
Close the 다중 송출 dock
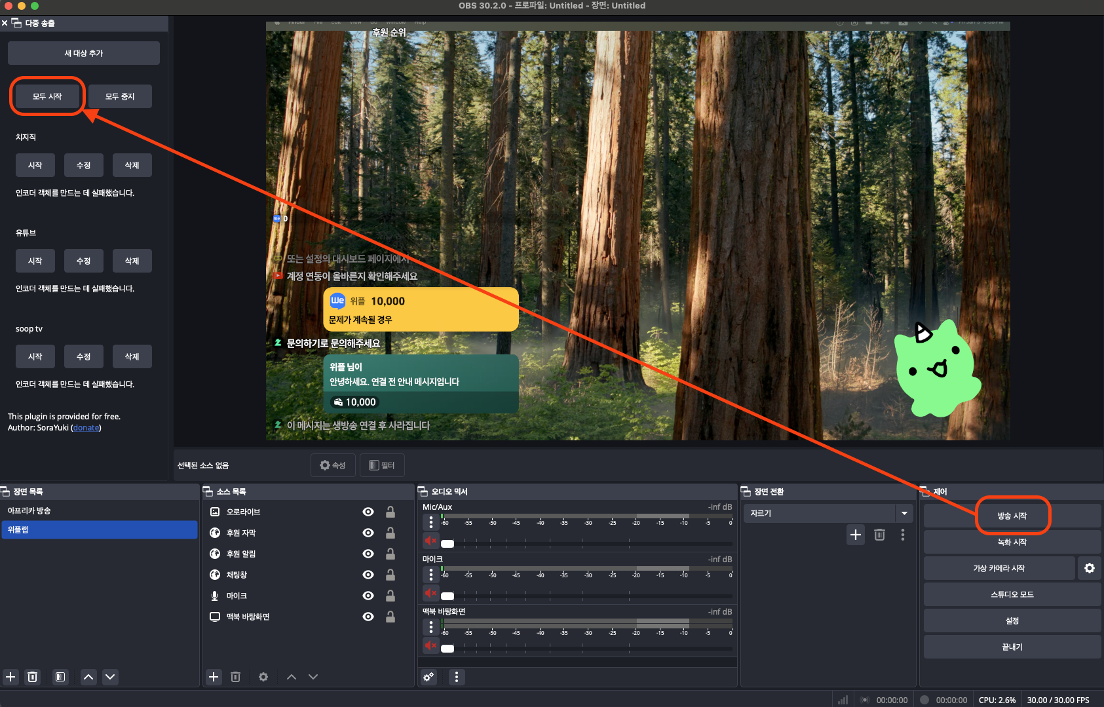coord(5,23)
